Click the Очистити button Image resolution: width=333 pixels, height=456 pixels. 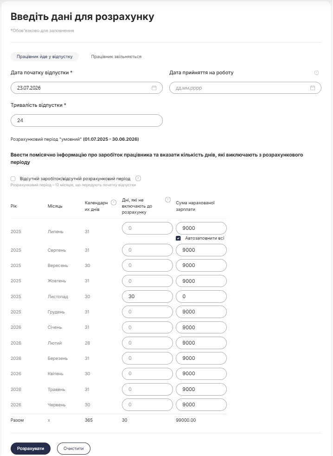pos(74,449)
